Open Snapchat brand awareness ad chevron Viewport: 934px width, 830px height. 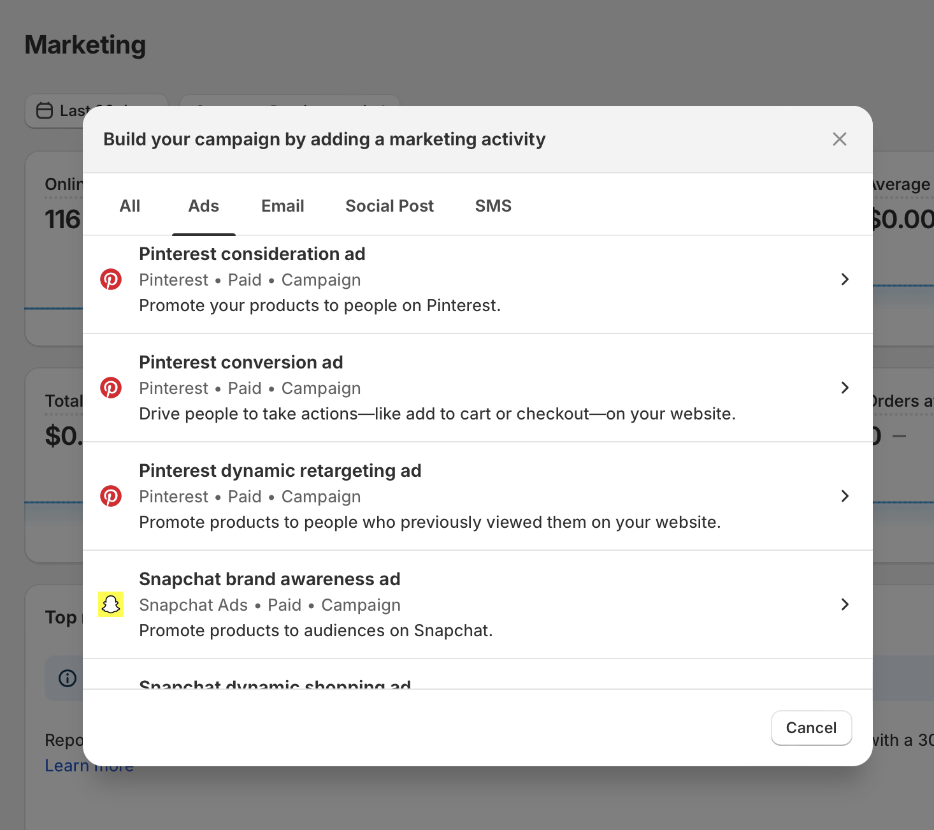tap(845, 604)
